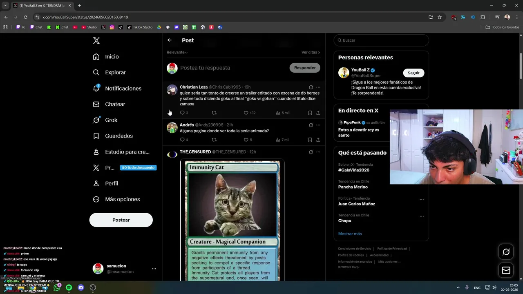This screenshot has width=523, height=294.
Task: Open Estudio para creadores in sidebar
Action: [121, 152]
